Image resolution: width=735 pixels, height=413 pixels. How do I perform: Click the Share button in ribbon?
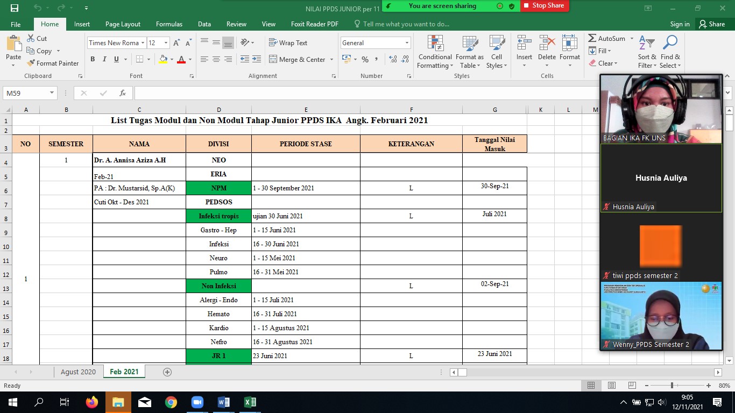[711, 24]
